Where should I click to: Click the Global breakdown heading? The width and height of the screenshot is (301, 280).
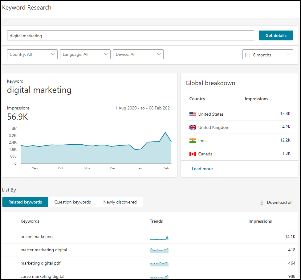click(x=210, y=83)
